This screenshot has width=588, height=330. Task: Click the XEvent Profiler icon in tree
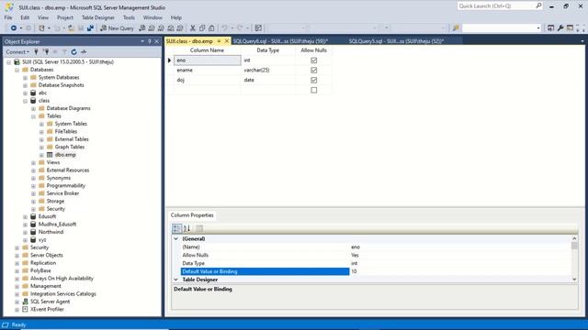pyautogui.click(x=25, y=310)
